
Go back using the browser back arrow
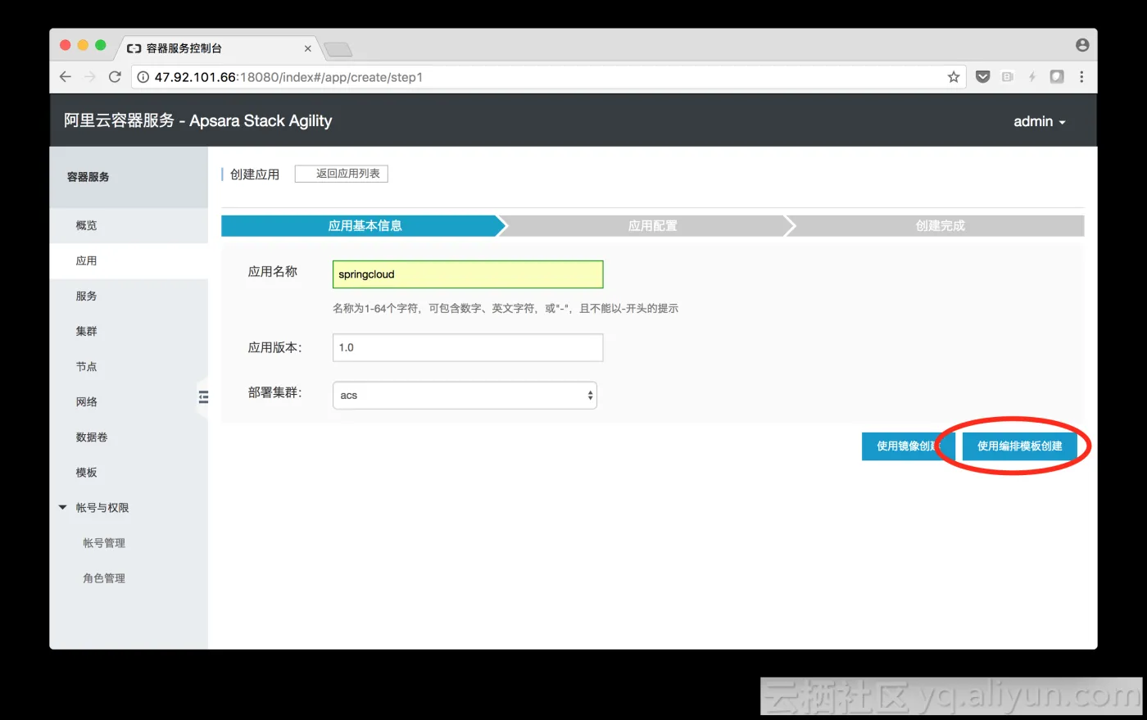tap(66, 77)
